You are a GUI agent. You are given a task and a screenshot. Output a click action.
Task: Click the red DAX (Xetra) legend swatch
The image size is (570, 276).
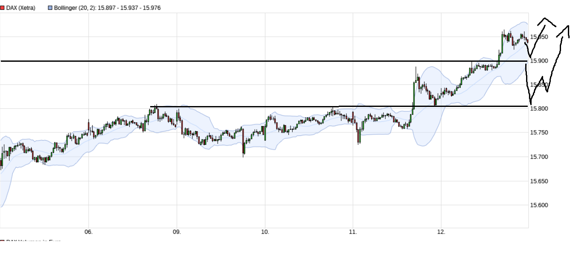point(3,8)
